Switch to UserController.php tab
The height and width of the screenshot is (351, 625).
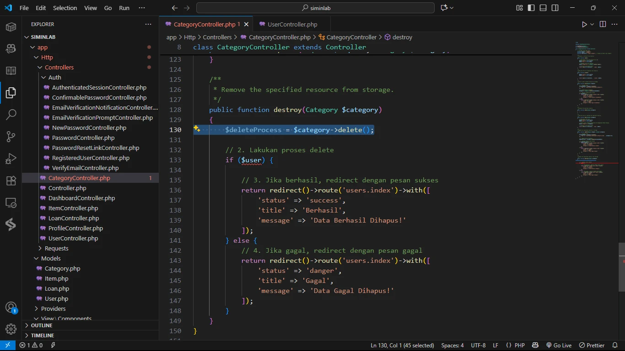(292, 24)
